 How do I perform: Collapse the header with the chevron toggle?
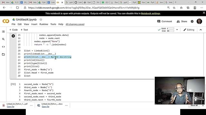pyautogui.click(x=201, y=30)
